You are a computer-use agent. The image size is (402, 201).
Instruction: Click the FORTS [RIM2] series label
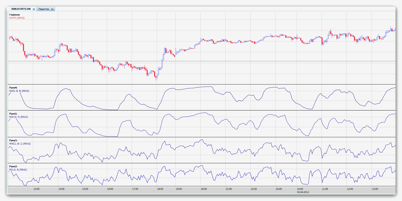(17, 18)
